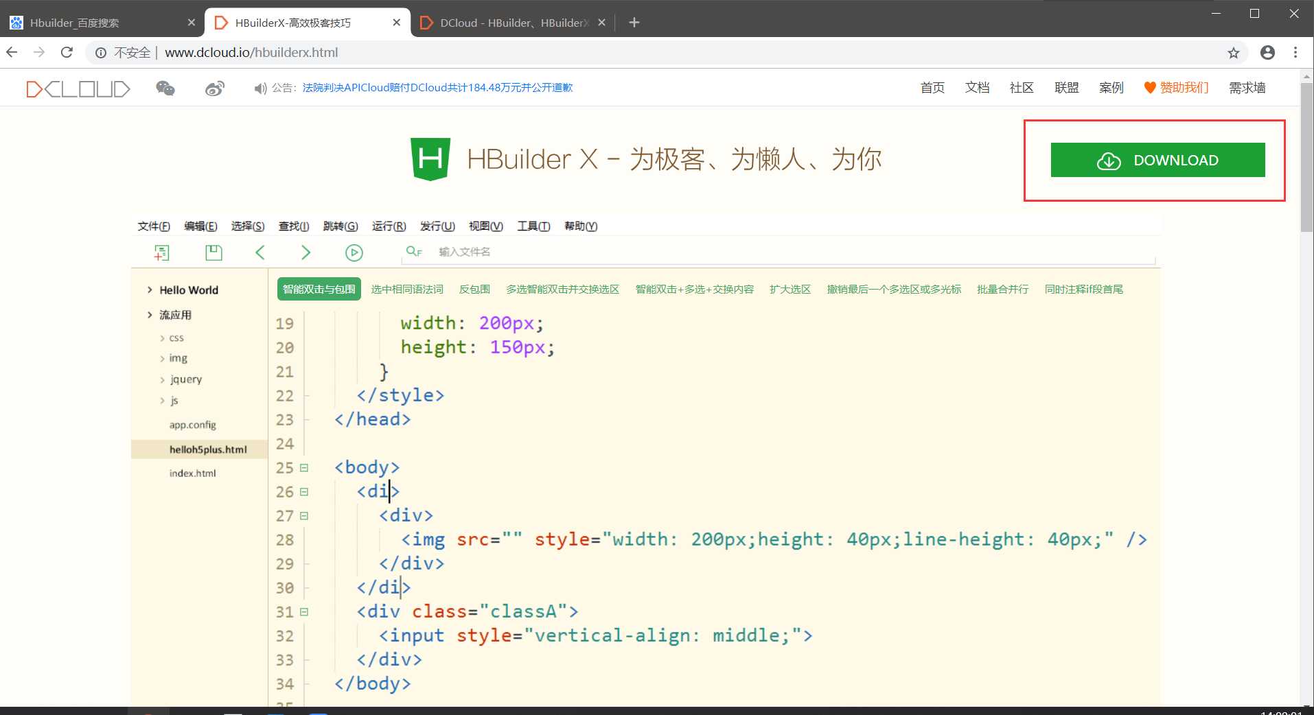This screenshot has width=1314, height=715.
Task: Click the green HBuilder X logo
Action: click(430, 159)
